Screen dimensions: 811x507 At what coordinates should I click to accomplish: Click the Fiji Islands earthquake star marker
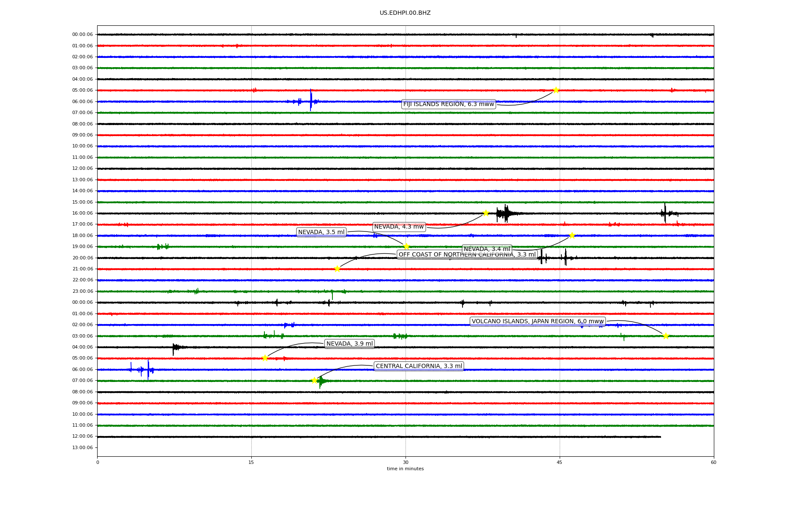pyautogui.click(x=556, y=90)
